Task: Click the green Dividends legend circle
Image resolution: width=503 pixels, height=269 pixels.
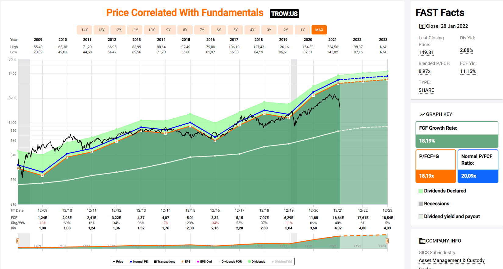Action: 249,262
